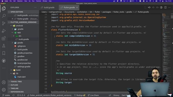Screen dimensions: 173x97
Task: Open the File menu
Action: tap(11, 1)
